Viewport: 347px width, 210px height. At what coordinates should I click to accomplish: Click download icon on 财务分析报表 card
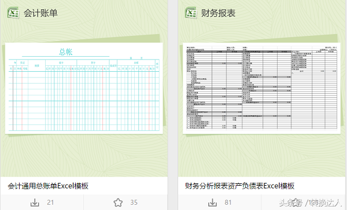(212, 202)
